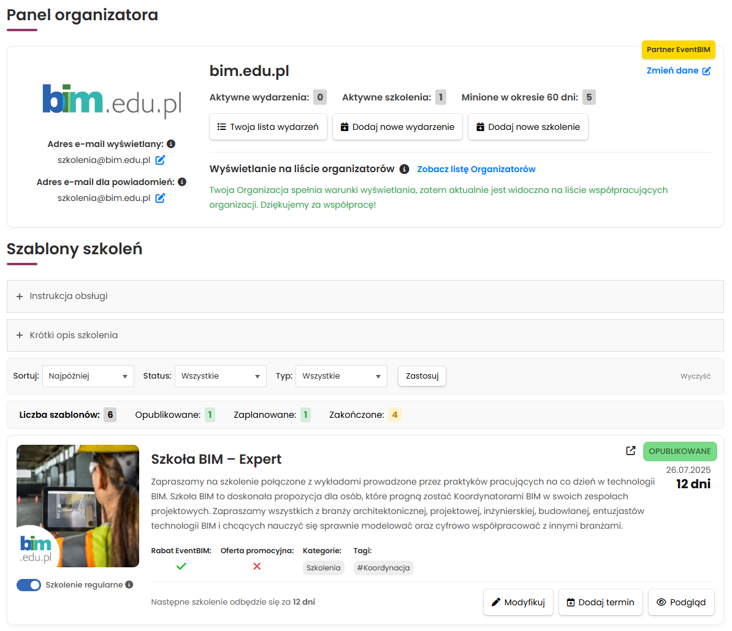Click info icon beside Szkolenie regularne

(129, 584)
